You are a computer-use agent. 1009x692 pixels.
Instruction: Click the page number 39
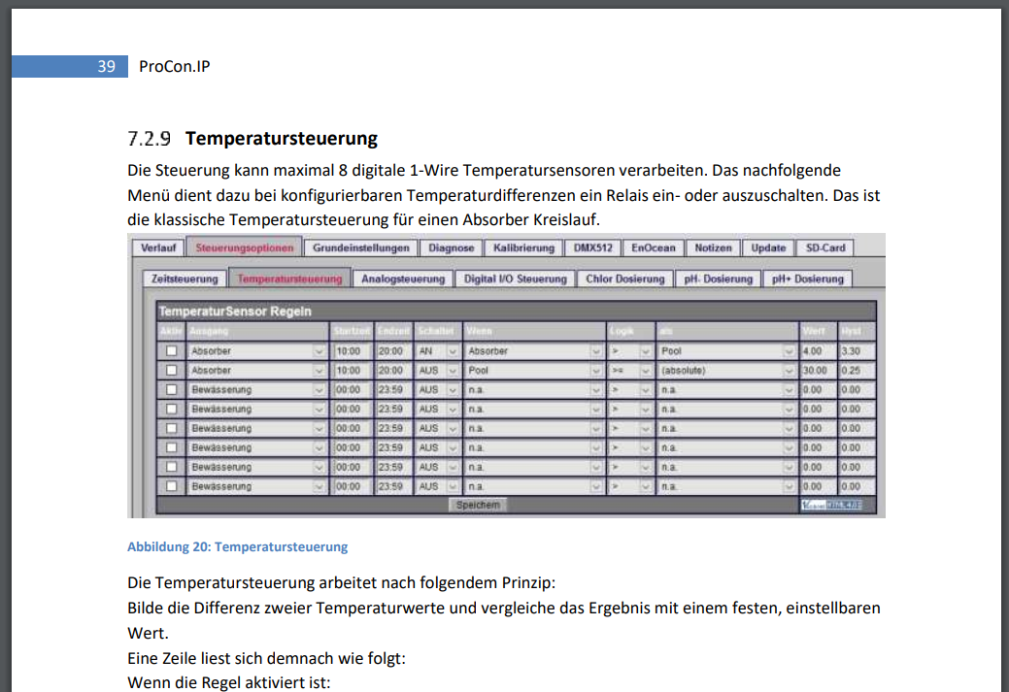click(x=106, y=66)
